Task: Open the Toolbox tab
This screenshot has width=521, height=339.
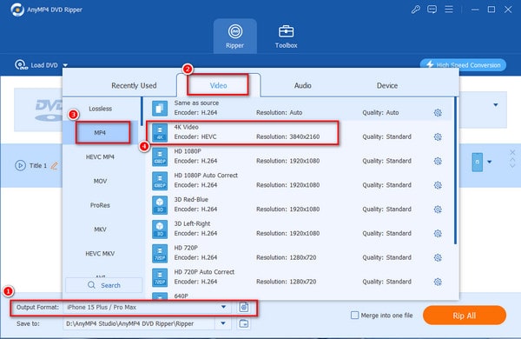Action: (286, 37)
